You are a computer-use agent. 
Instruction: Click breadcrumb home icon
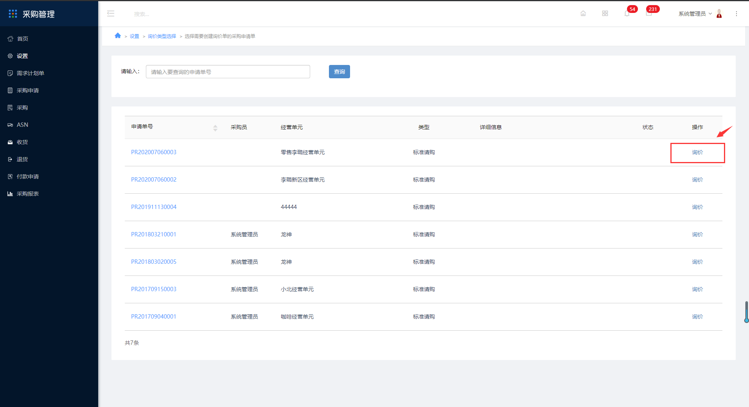pyautogui.click(x=118, y=36)
